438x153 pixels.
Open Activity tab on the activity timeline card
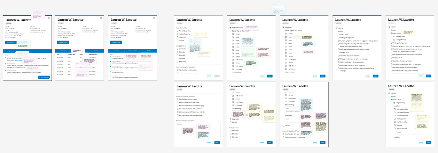[149, 51]
